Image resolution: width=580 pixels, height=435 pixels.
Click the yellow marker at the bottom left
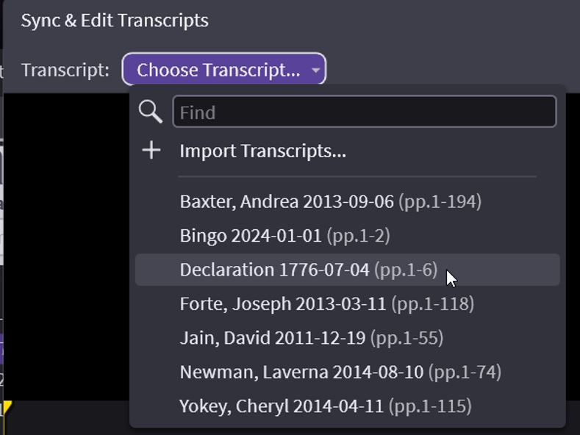point(7,408)
